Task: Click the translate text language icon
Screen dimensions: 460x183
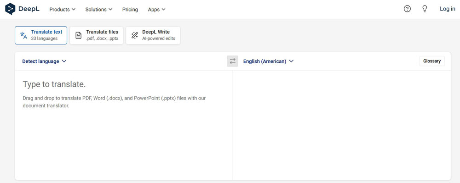Action: 23,35
